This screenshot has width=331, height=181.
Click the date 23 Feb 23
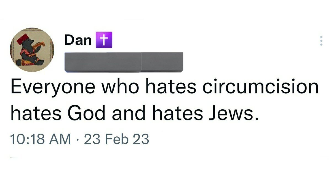116,139
